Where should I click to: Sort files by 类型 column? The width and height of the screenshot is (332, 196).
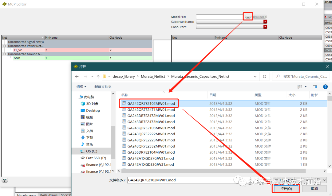(x=258, y=95)
